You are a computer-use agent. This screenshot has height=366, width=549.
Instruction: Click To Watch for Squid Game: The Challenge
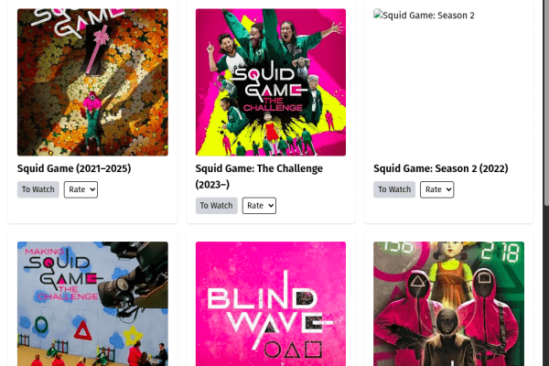[x=216, y=206]
